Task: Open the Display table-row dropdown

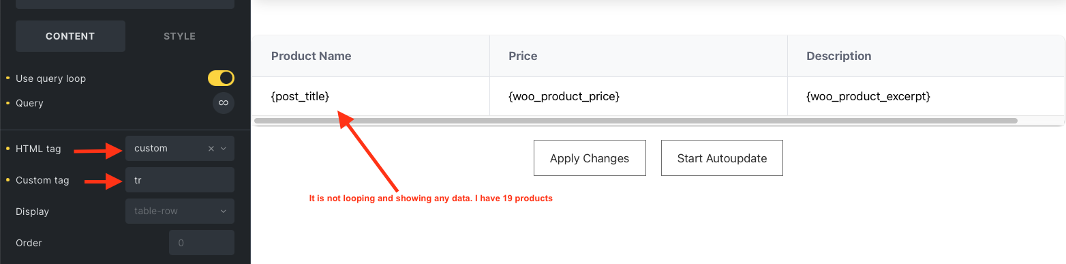Action: pos(180,211)
